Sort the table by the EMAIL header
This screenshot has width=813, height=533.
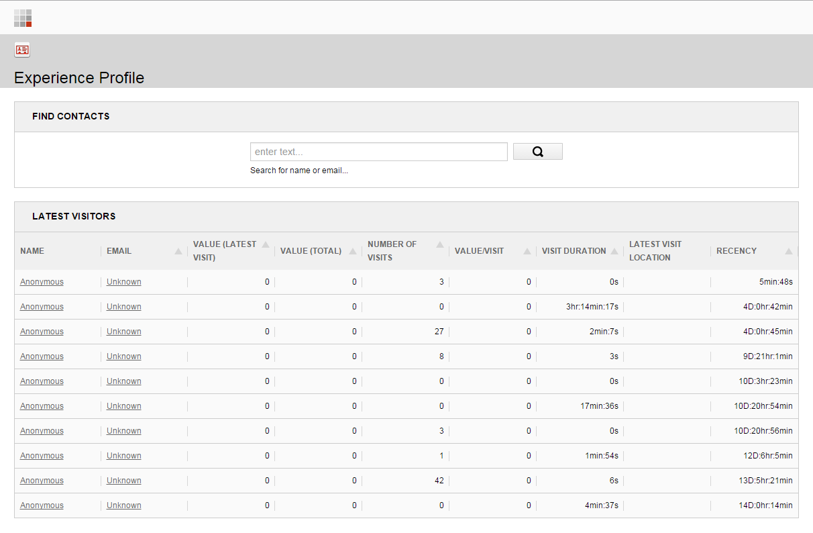[x=119, y=250]
